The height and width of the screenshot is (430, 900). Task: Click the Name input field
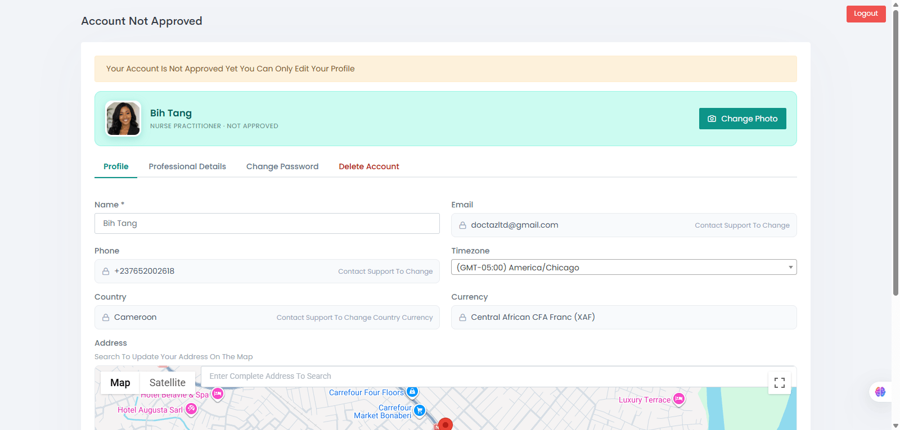pyautogui.click(x=267, y=223)
